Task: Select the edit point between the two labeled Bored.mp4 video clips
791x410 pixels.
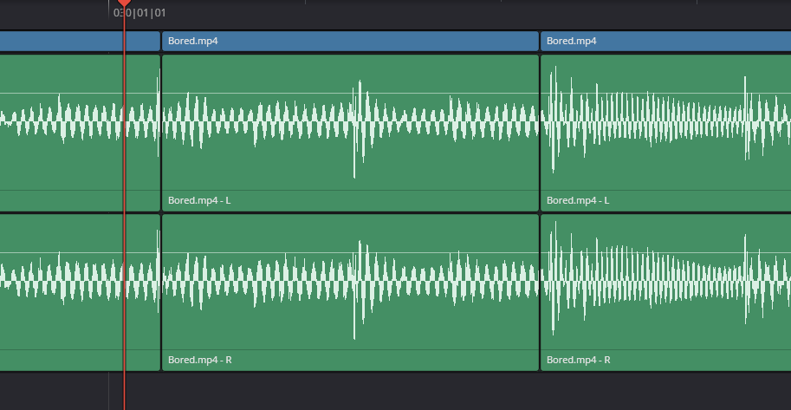Action: [540, 41]
